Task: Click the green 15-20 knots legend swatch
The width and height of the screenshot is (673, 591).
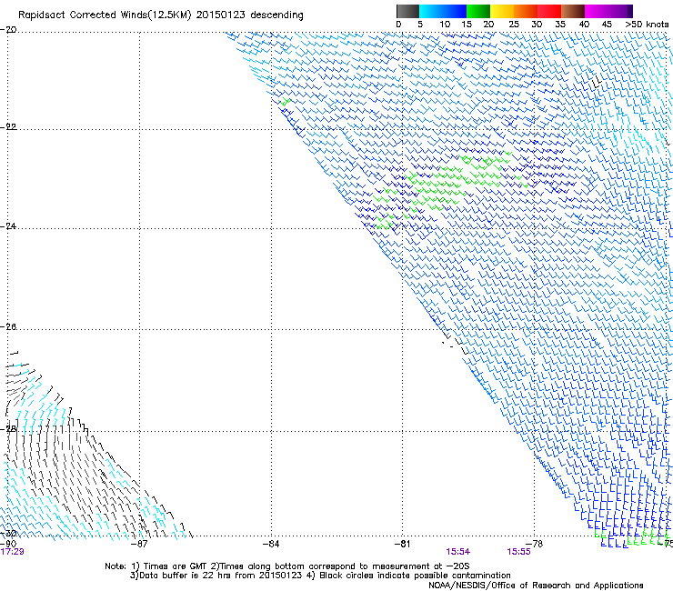Action: 478,11
